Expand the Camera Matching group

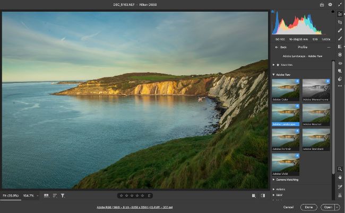(274, 180)
